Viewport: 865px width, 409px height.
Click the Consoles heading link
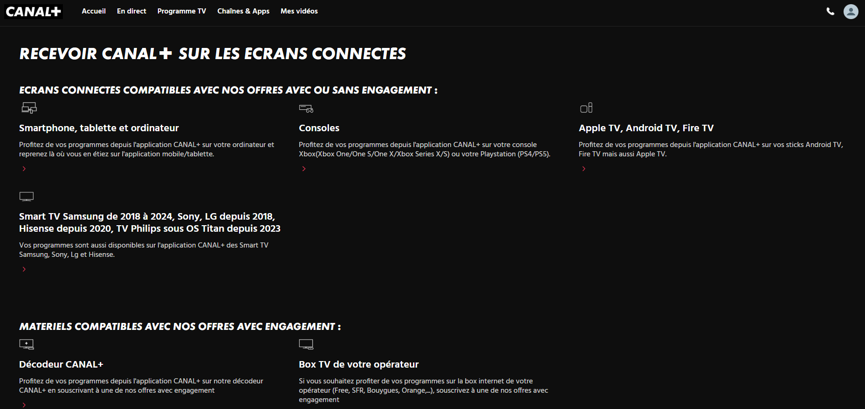point(319,128)
